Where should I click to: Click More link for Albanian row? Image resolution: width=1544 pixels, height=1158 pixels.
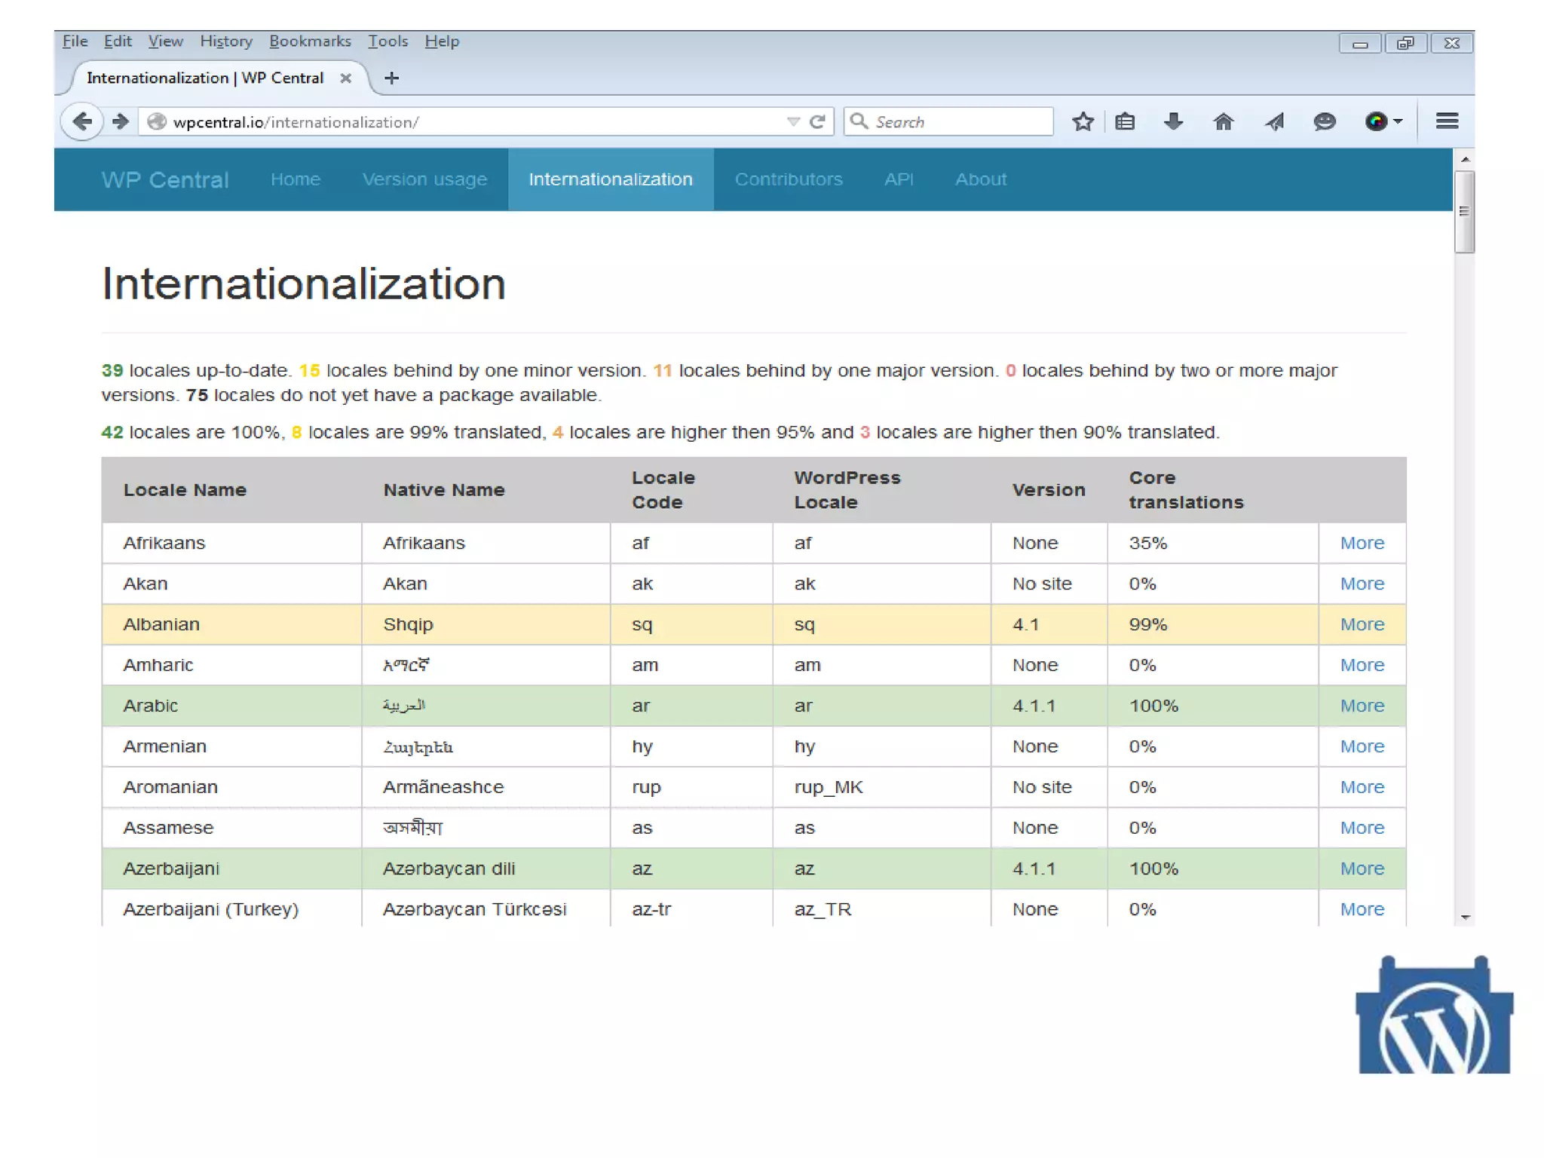click(x=1362, y=624)
